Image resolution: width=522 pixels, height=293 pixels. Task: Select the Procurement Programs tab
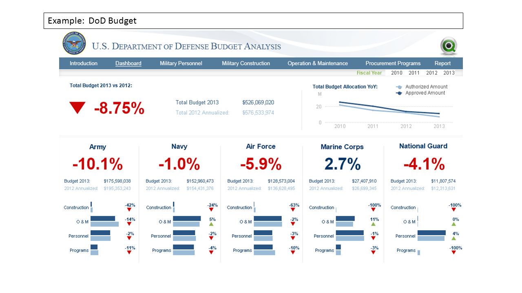point(393,63)
